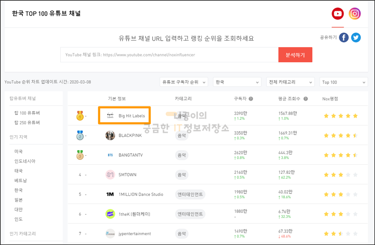Select 탑 250 유튜버 in sidebar

(x=27, y=123)
